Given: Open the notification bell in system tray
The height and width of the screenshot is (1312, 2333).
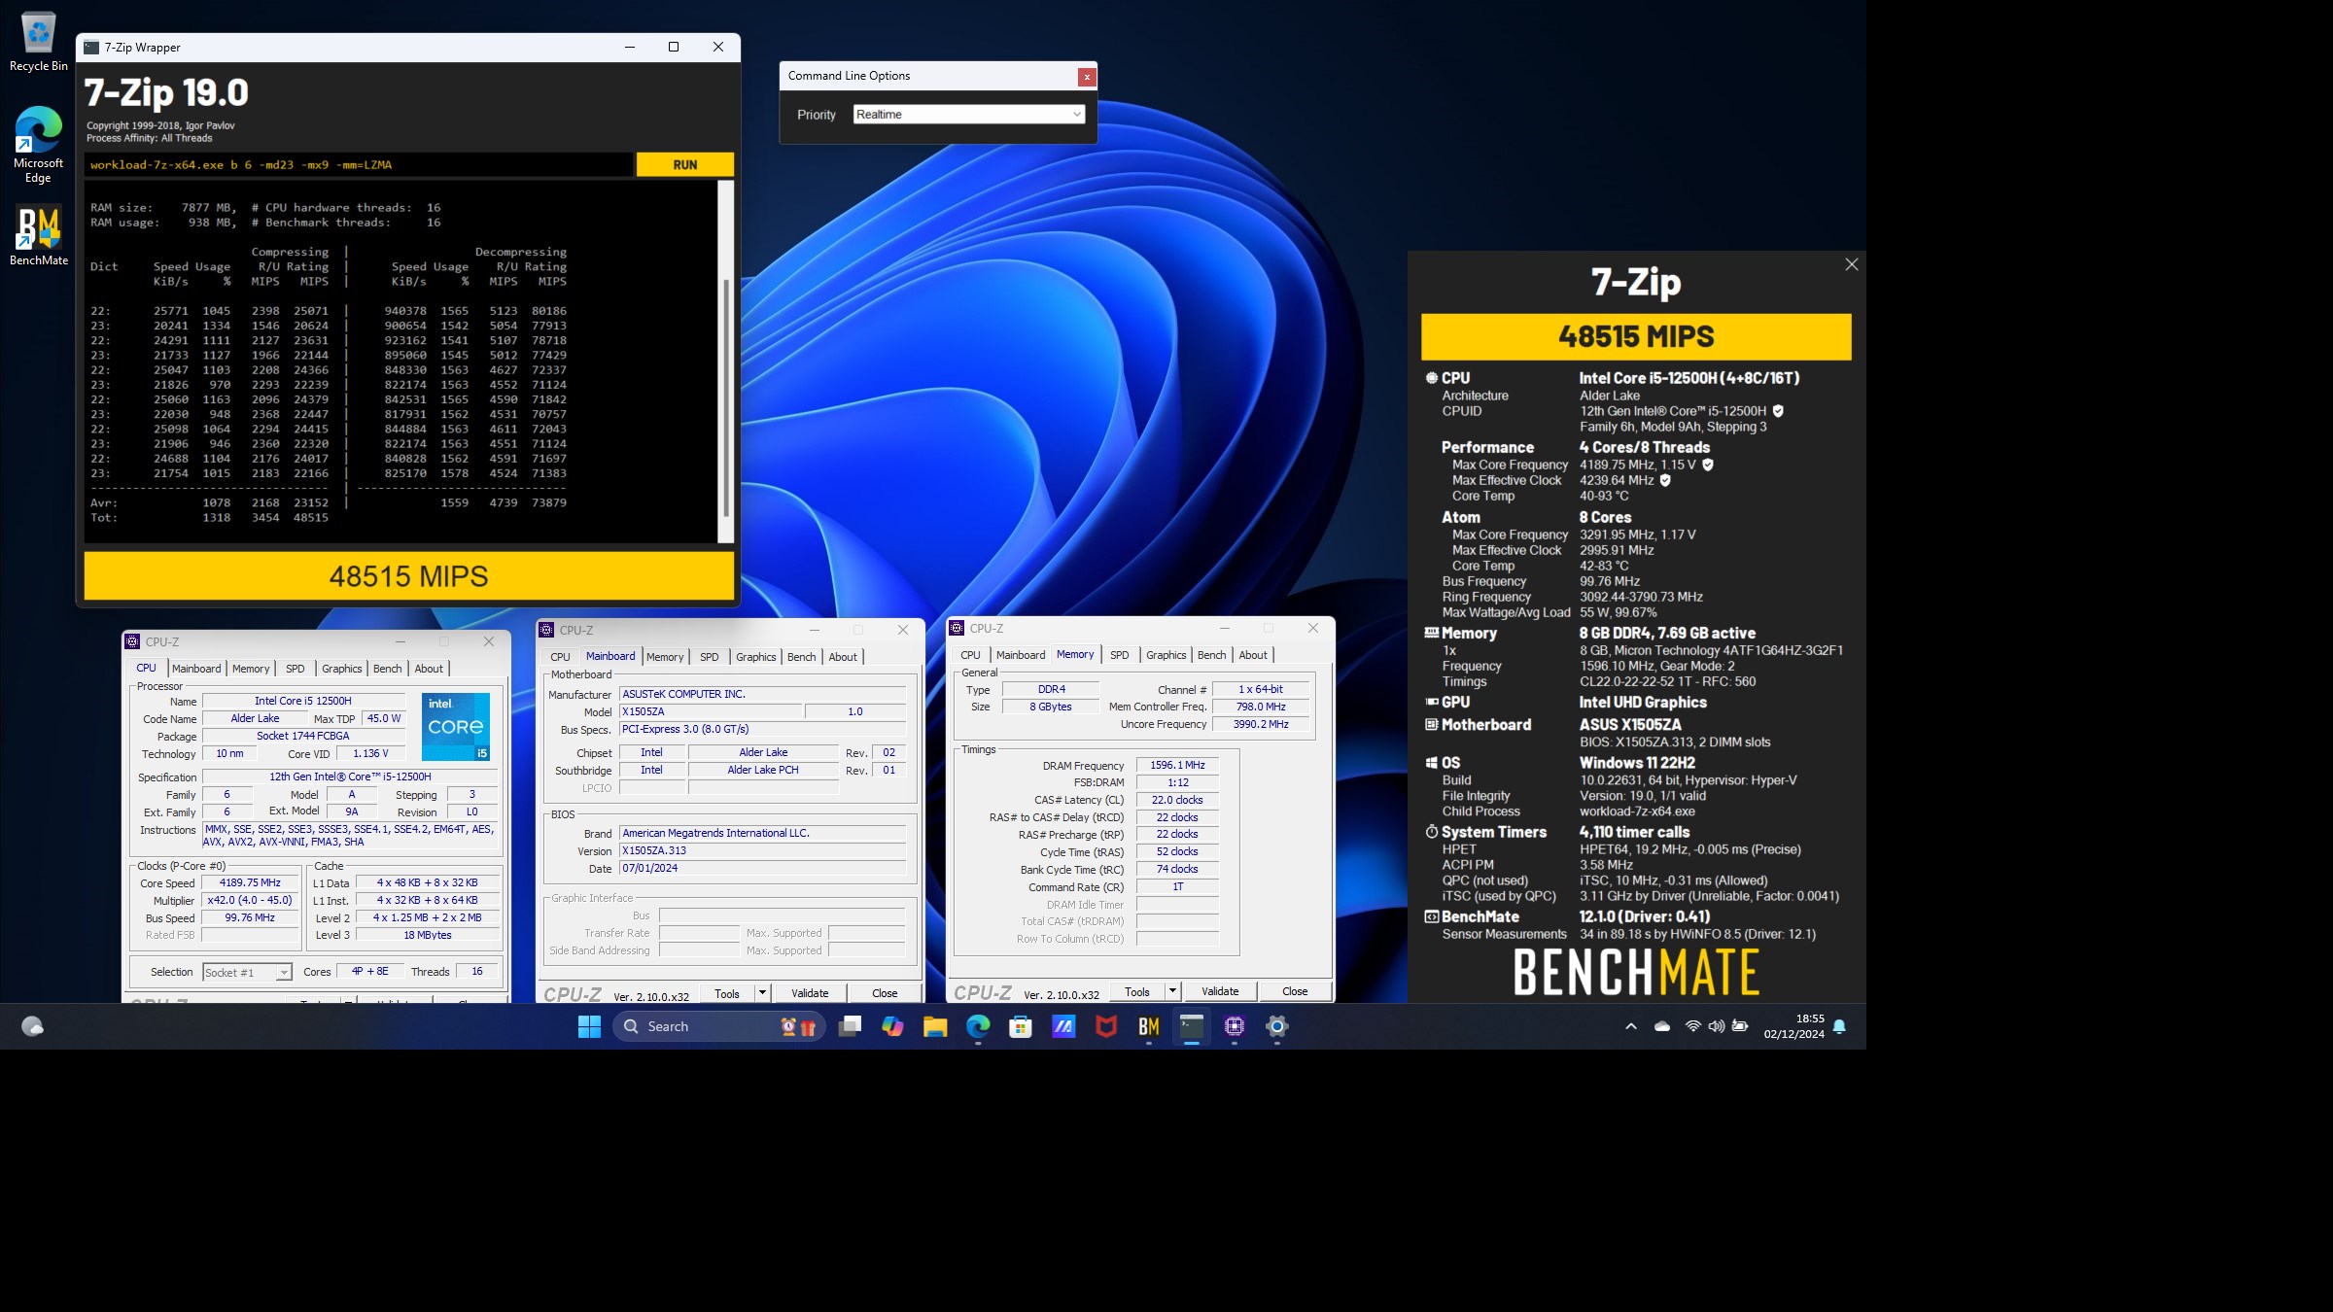Looking at the screenshot, I should click(1839, 1026).
